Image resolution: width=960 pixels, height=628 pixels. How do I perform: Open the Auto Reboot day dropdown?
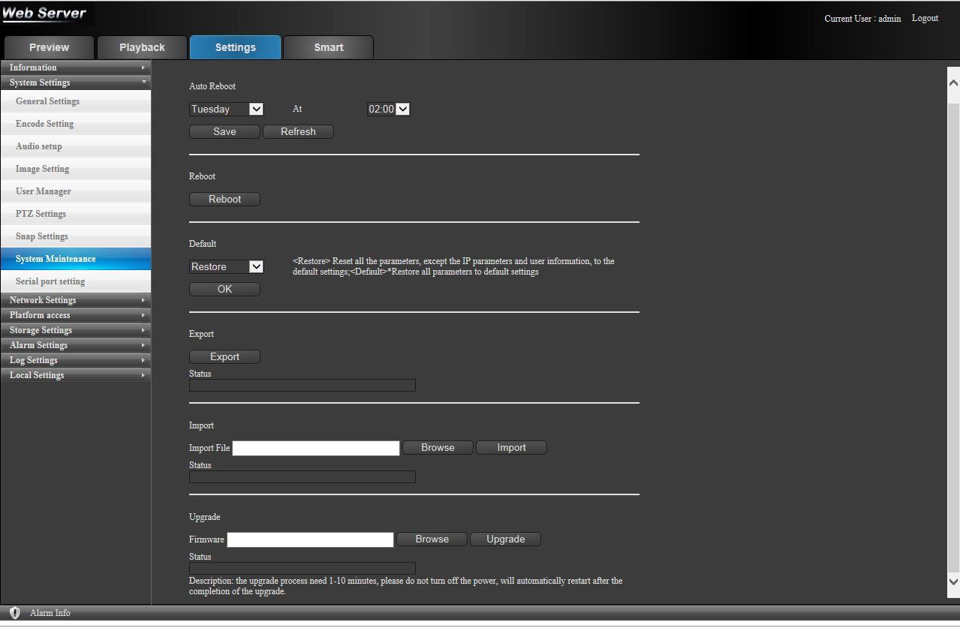click(226, 110)
